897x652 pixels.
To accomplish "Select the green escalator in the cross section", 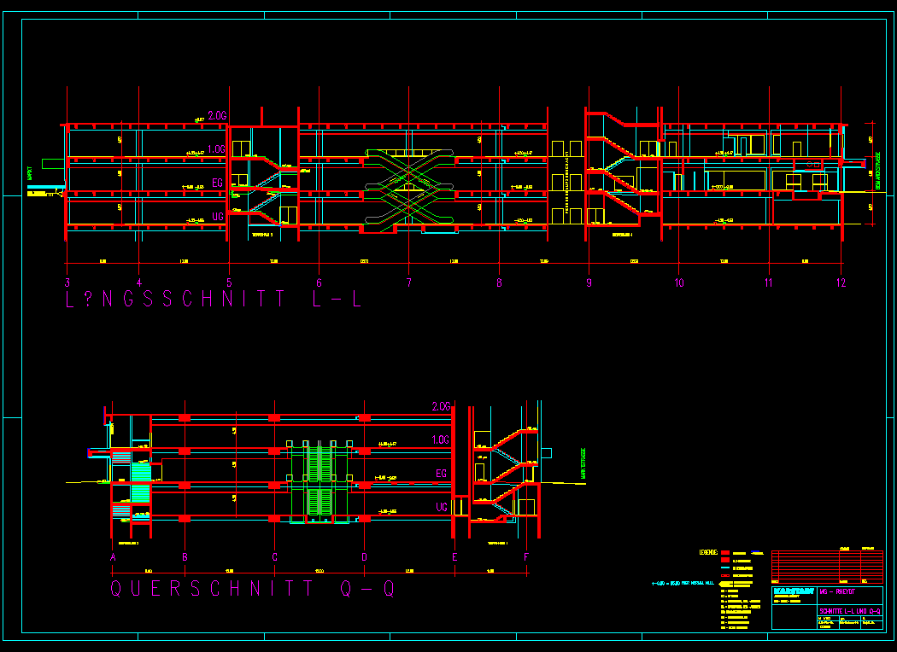I will click(320, 482).
